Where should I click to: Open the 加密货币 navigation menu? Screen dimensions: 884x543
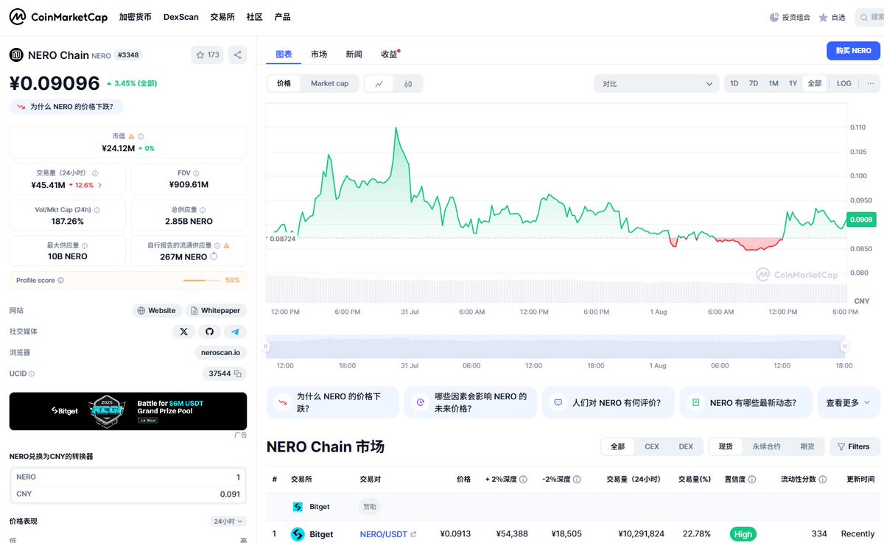[136, 17]
